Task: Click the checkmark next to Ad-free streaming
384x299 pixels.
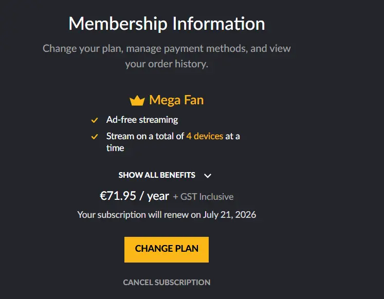Action: [95, 120]
